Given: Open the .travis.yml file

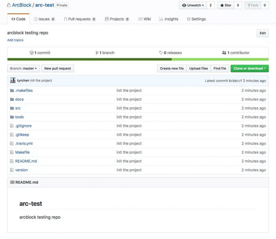Looking at the screenshot, I should [x=24, y=143].
